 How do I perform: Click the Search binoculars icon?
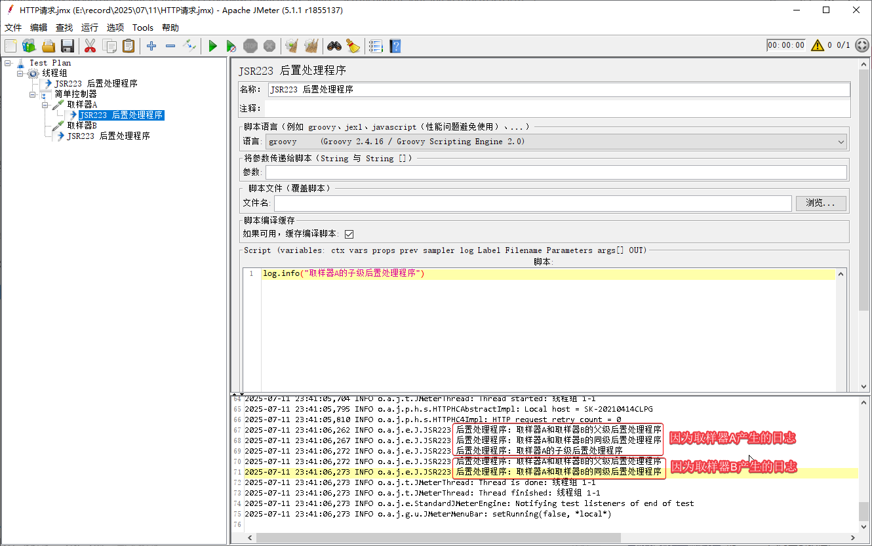pos(335,46)
